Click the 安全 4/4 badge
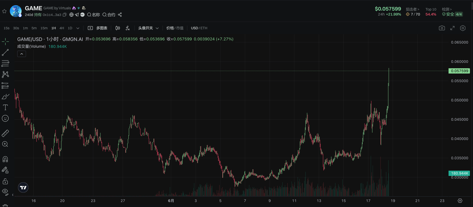The height and width of the screenshot is (207, 473). pos(452,14)
